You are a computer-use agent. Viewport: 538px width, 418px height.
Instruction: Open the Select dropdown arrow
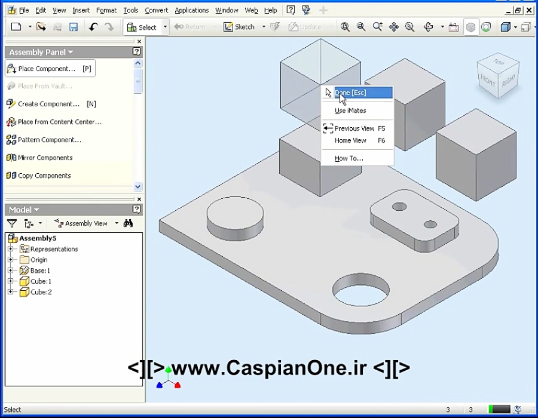[165, 27]
